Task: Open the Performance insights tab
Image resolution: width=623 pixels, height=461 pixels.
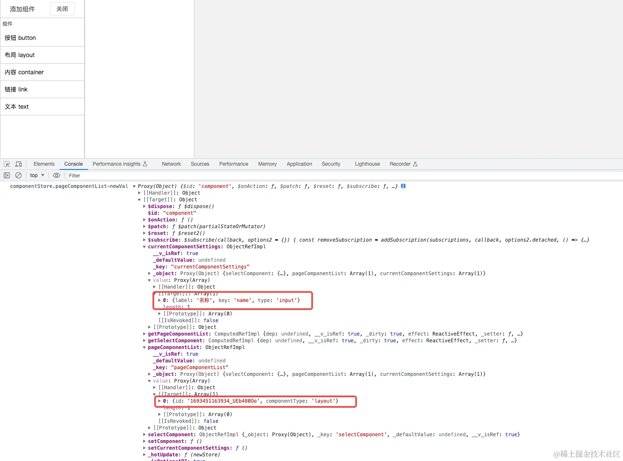Action: [120, 164]
